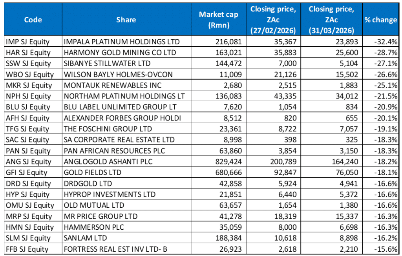
Task: Click the Code column header
Action: 33,20
